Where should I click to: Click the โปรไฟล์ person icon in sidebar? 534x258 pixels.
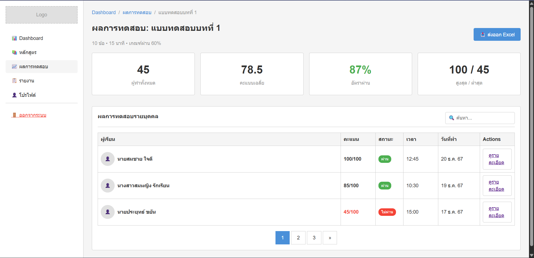(x=14, y=95)
